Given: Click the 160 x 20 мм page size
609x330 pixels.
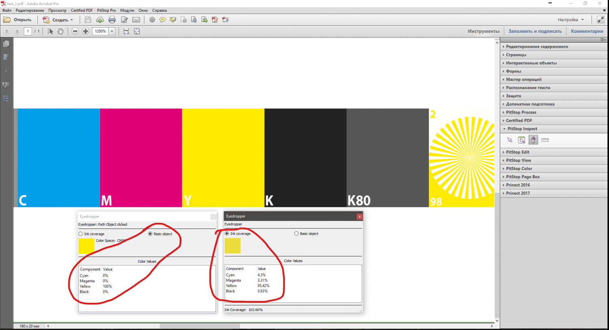Looking at the screenshot, I should (30, 326).
